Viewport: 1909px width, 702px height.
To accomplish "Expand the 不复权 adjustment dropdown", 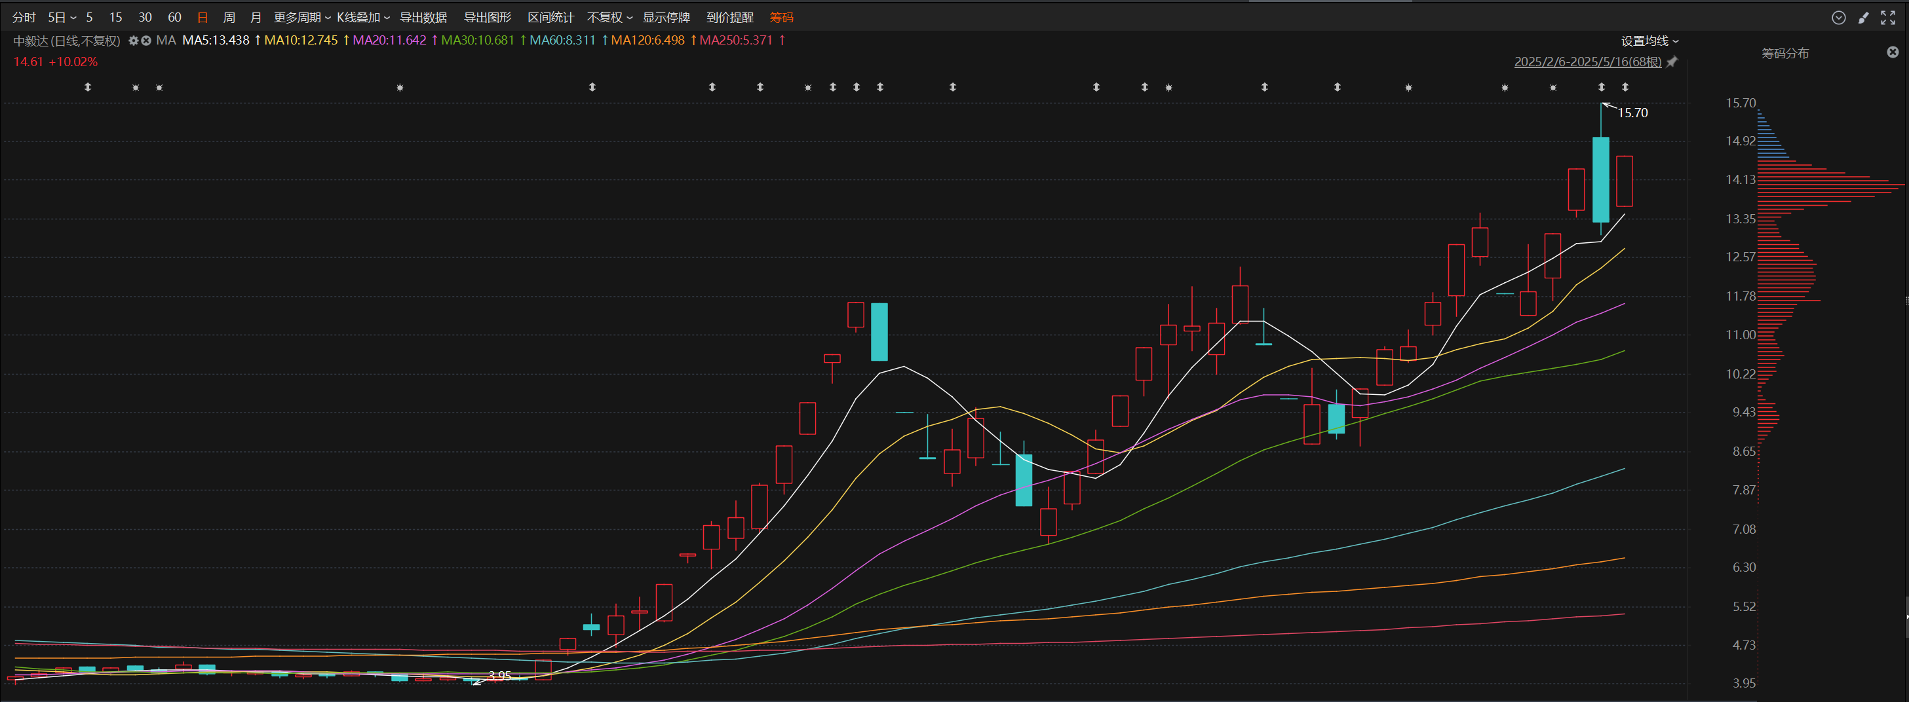I will point(609,17).
